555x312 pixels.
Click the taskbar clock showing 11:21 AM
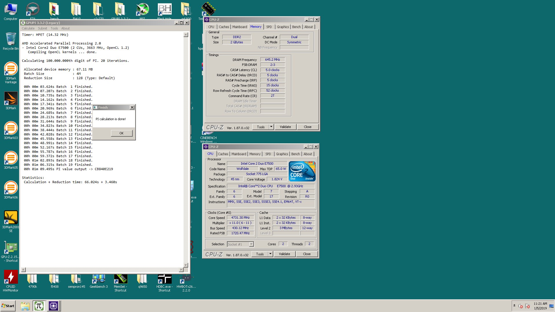(x=540, y=306)
